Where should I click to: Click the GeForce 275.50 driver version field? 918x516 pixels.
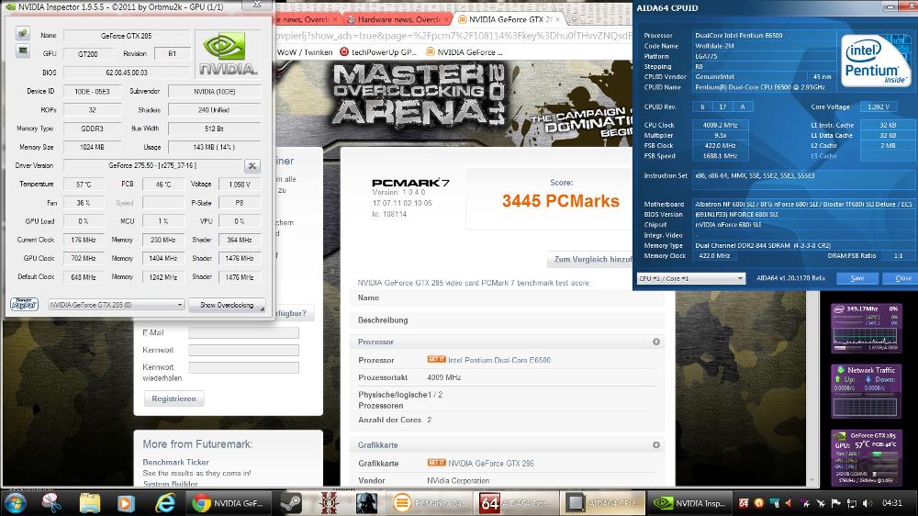pos(152,166)
